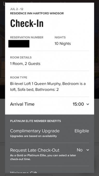99x176 pixels.
Task: Change the Late Check-Out 'No' value
Action: click(x=80, y=150)
